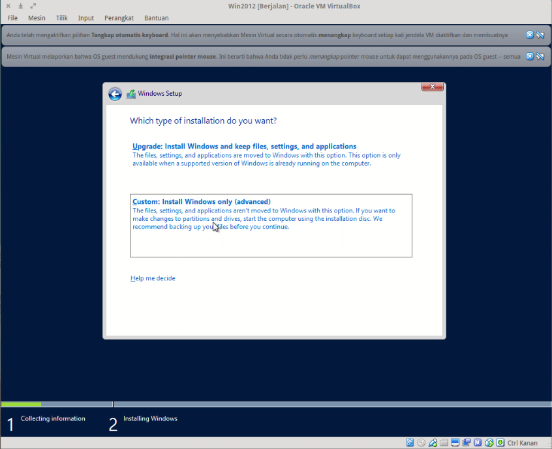This screenshot has width=552, height=449.
Task: Click the shared folders icon in status bar
Action: pyautogui.click(x=444, y=442)
